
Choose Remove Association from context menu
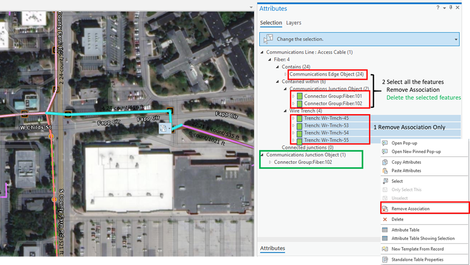coord(424,209)
